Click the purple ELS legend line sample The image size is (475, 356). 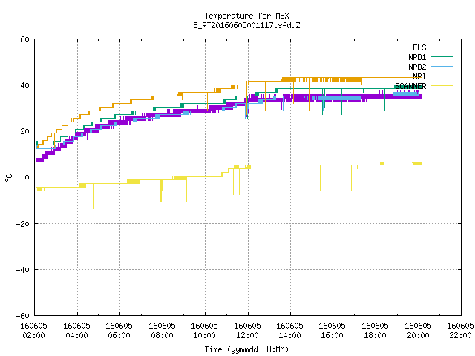[x=442, y=47]
